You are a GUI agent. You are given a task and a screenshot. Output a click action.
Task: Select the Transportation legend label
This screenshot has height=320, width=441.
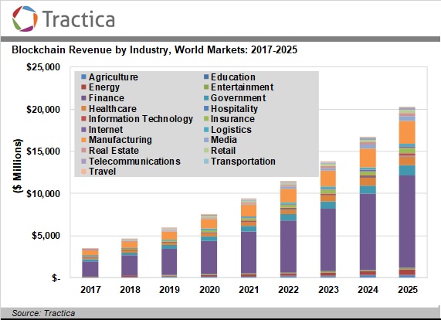tap(243, 161)
